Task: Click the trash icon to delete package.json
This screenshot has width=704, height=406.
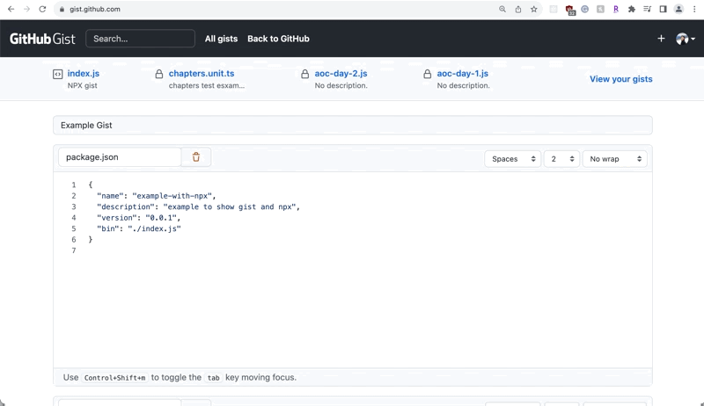Action: coord(196,157)
